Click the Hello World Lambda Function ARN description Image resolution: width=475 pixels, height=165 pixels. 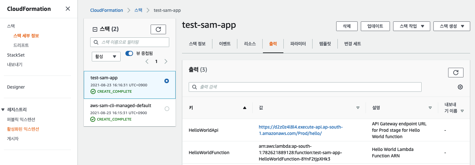(393, 153)
